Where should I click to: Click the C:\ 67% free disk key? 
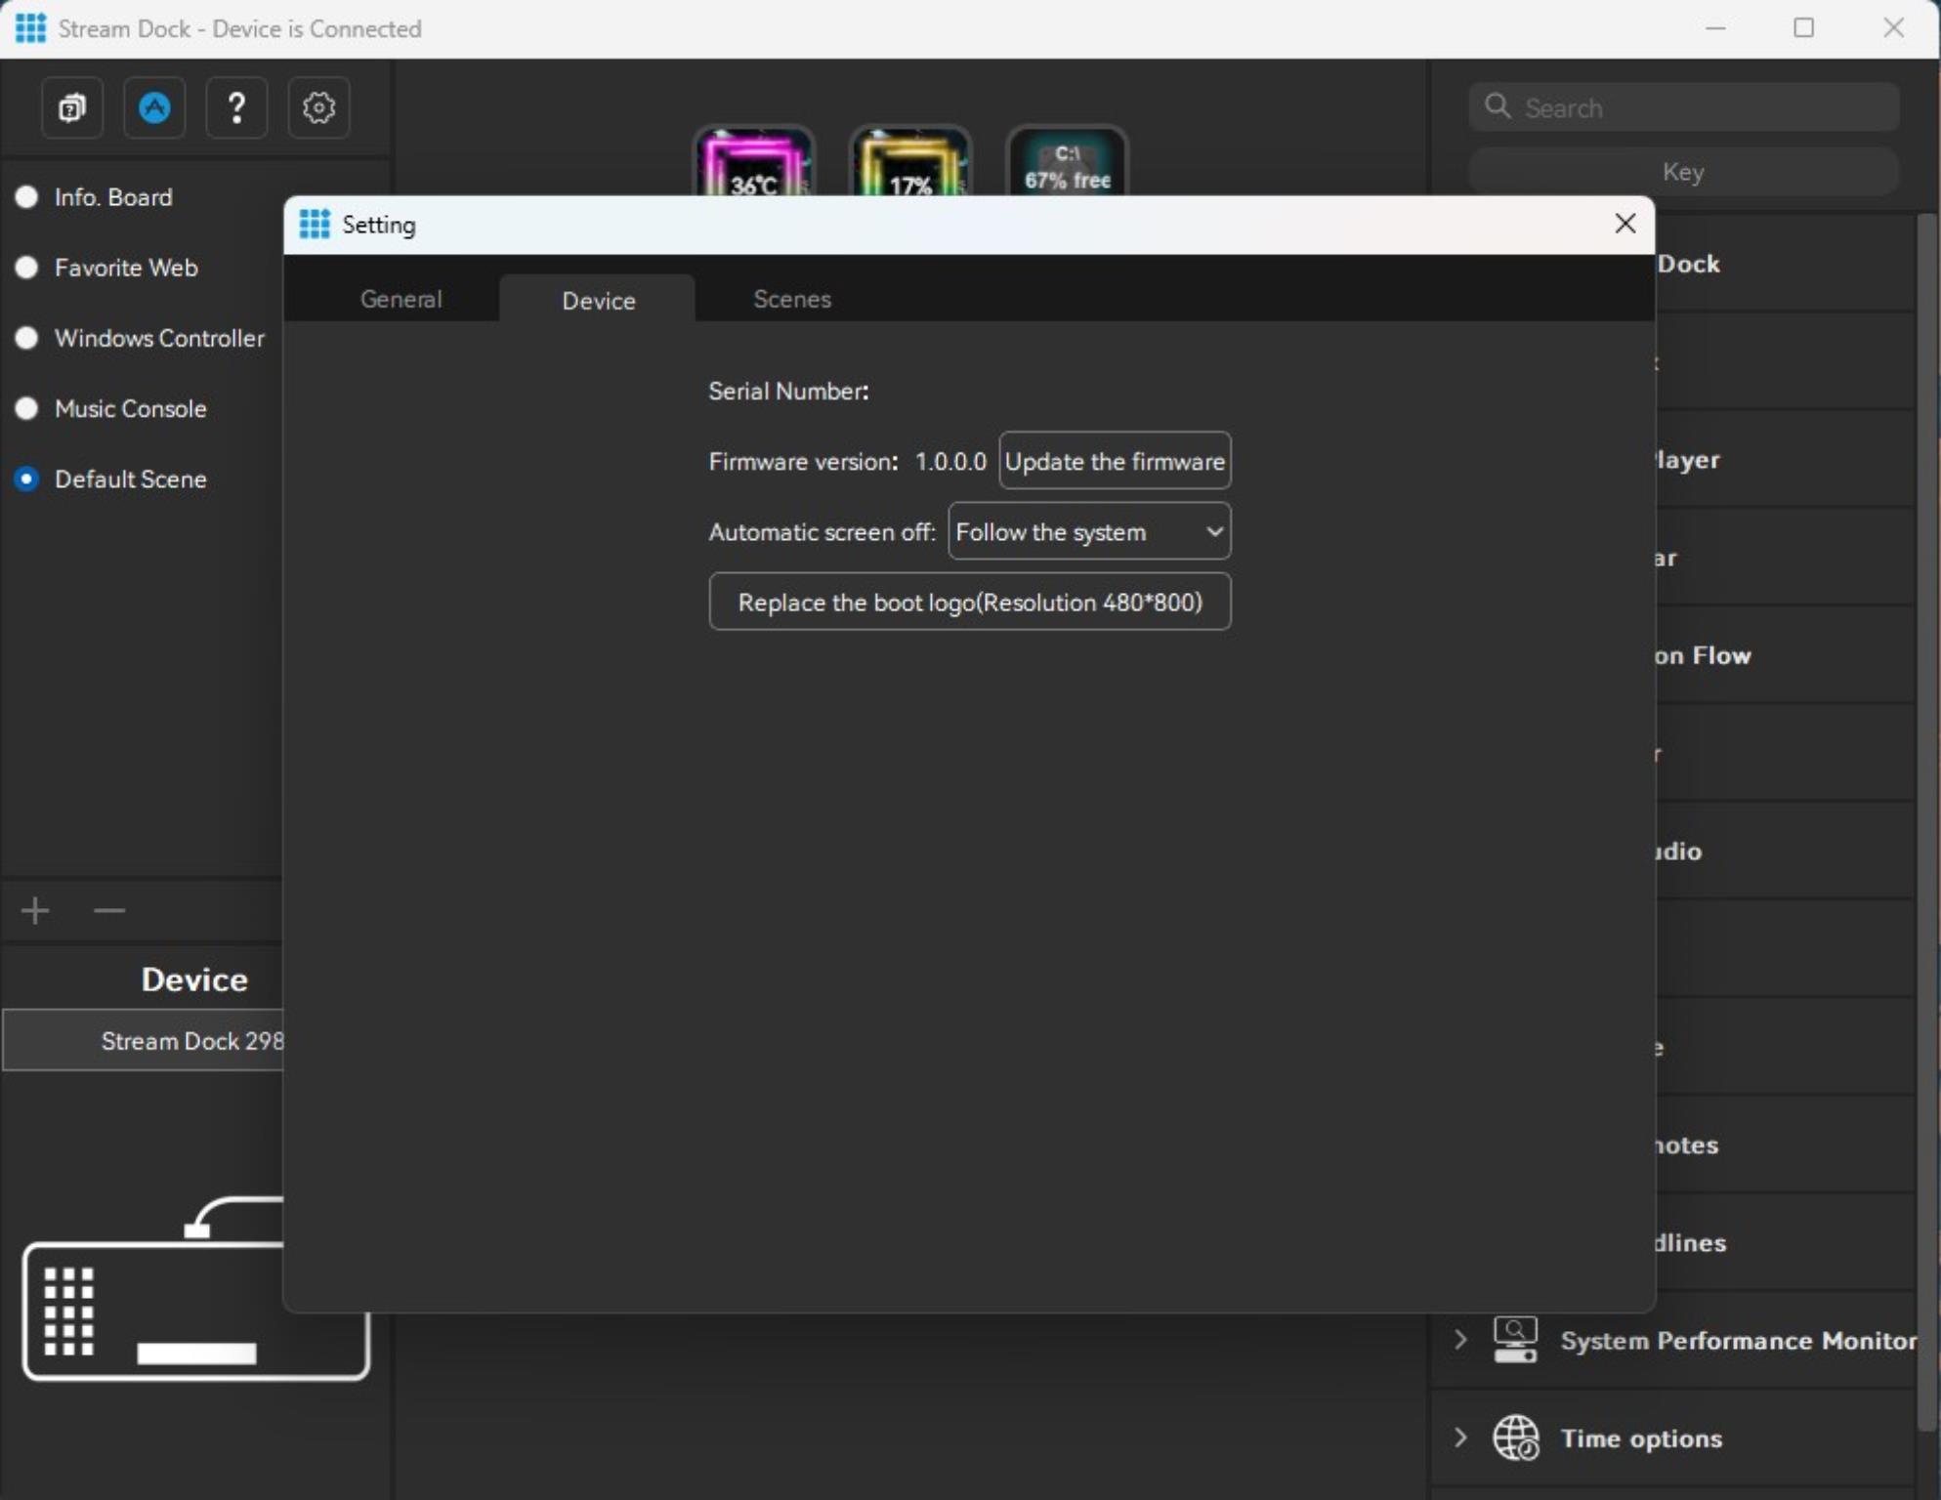point(1067,162)
